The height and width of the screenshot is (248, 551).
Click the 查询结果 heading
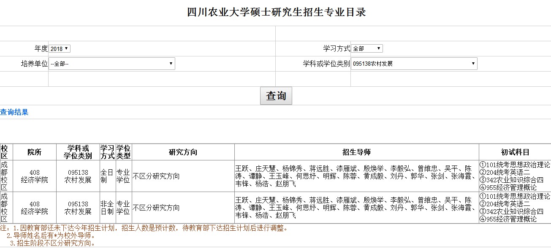pyautogui.click(x=14, y=112)
